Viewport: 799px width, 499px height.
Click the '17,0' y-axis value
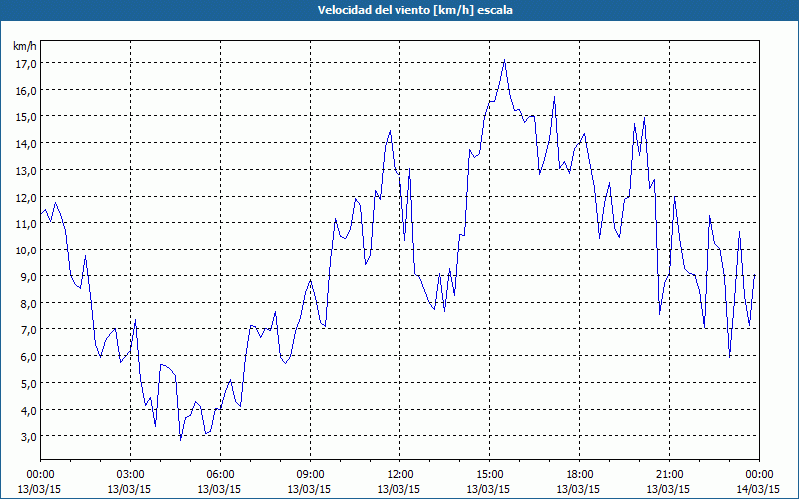[x=26, y=64]
